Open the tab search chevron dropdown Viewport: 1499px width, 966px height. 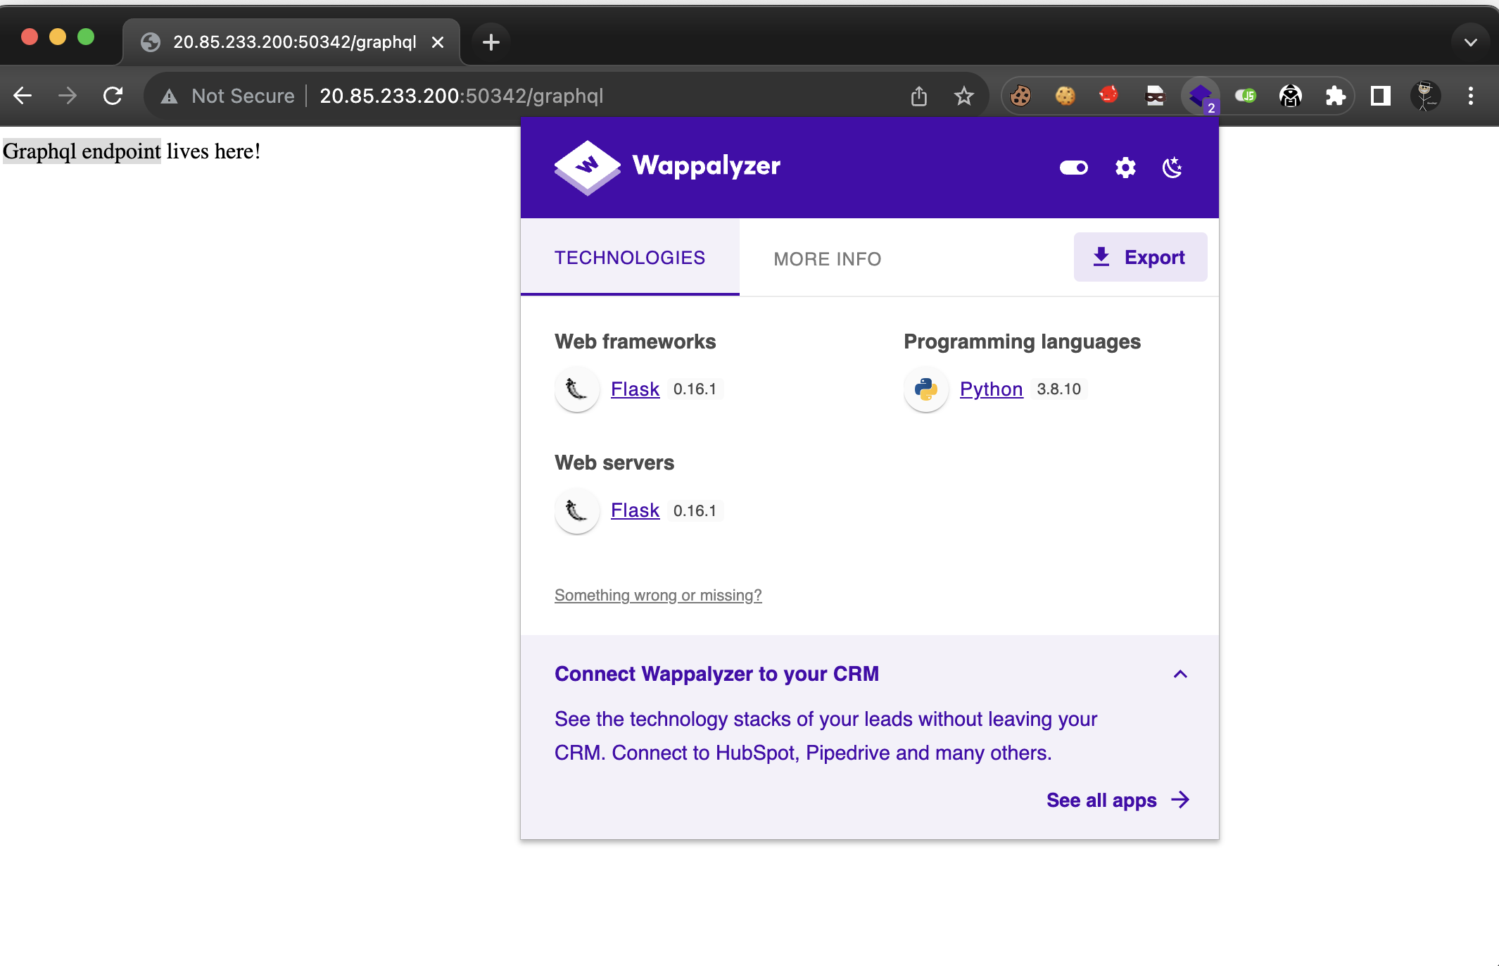1470,42
